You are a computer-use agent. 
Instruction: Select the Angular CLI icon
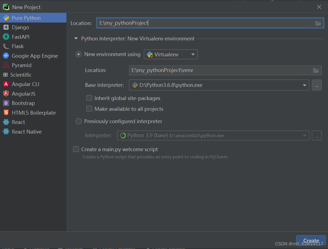pos(6,84)
